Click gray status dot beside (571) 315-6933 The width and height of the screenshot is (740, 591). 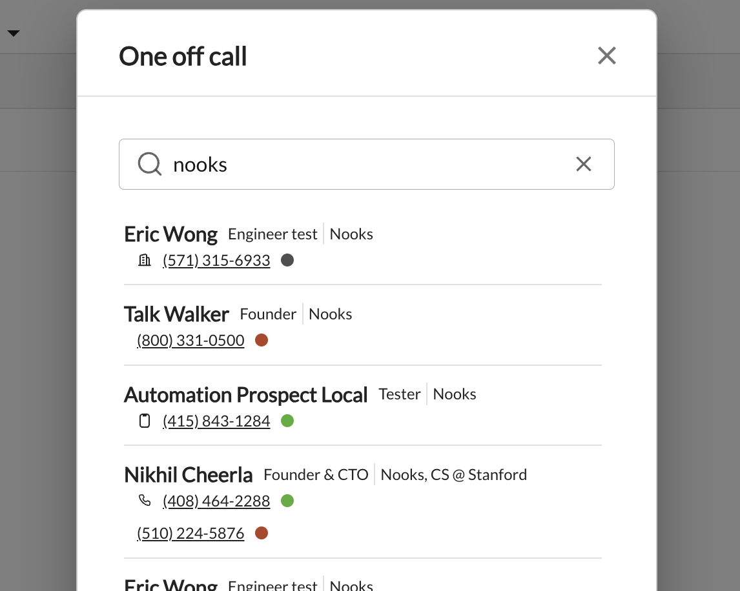[x=287, y=260]
